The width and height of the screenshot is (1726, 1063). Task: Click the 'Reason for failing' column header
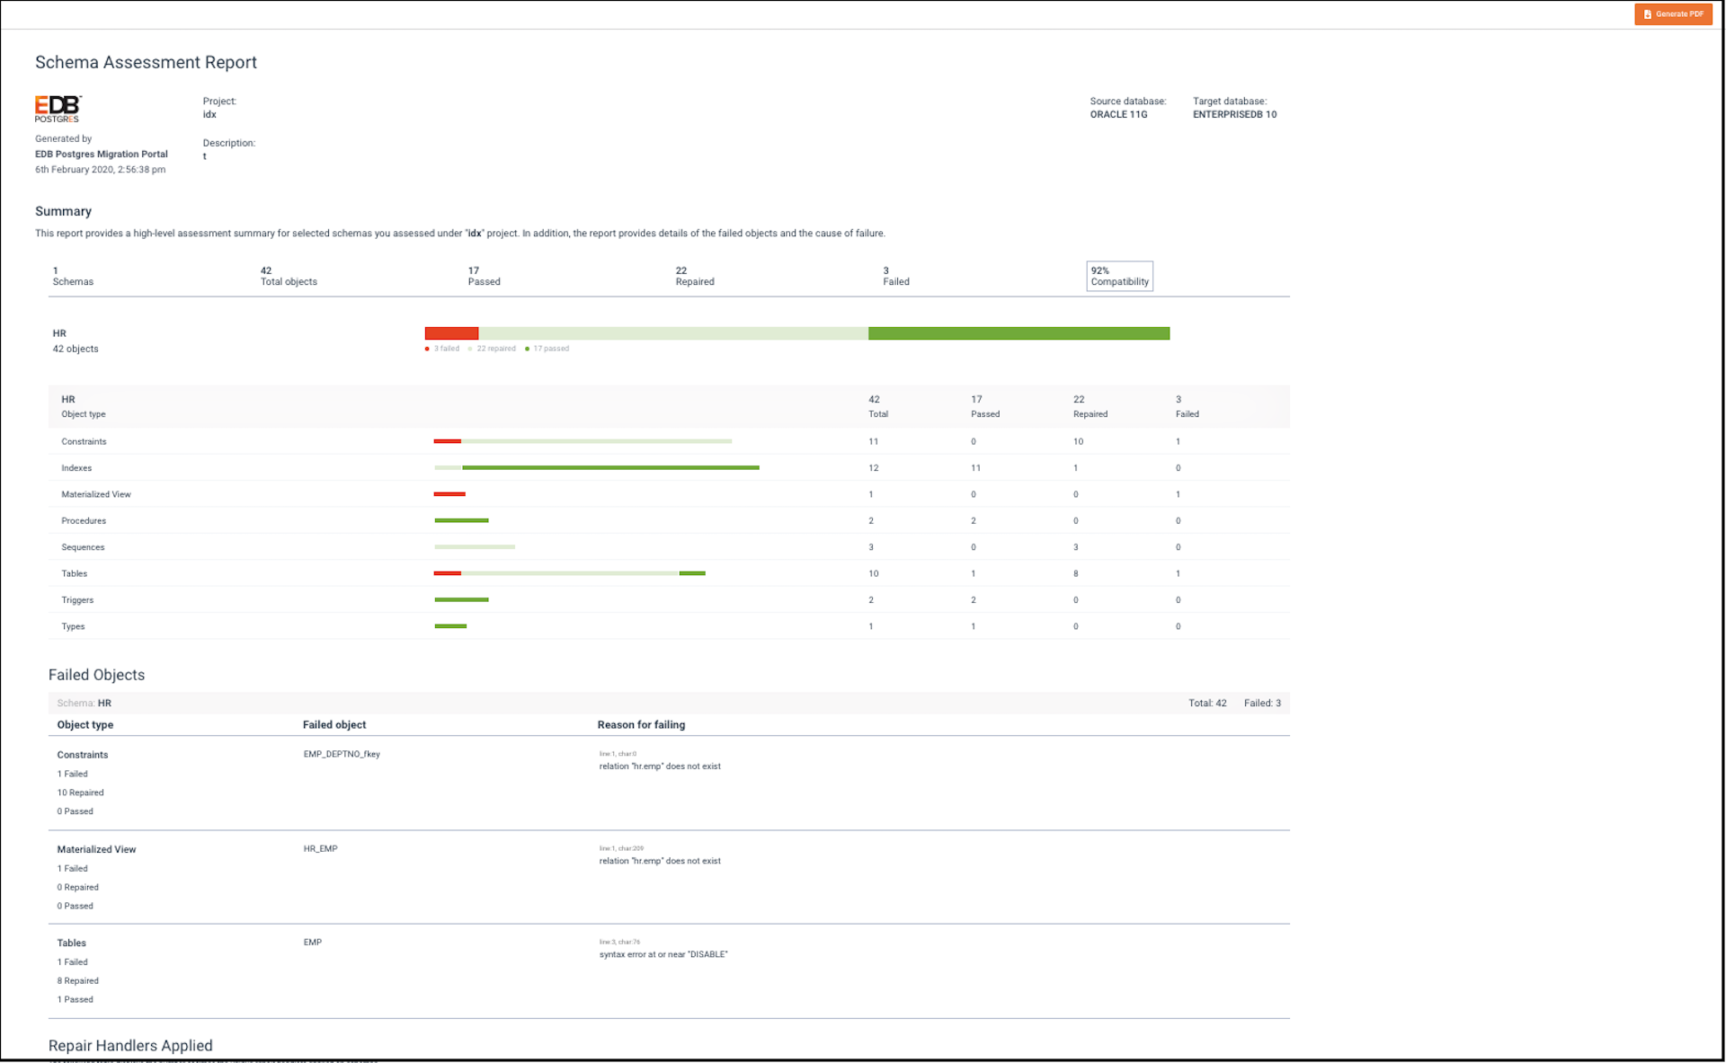pyautogui.click(x=641, y=725)
